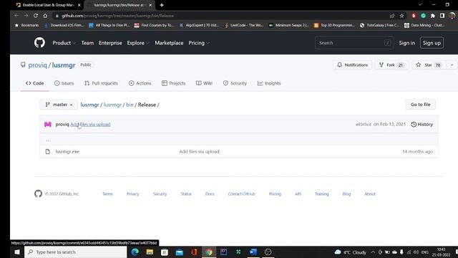Open the Team page
458x258 pixels.
tap(87, 43)
